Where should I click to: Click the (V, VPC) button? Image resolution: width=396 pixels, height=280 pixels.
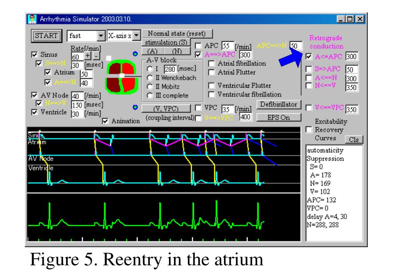tap(166, 109)
